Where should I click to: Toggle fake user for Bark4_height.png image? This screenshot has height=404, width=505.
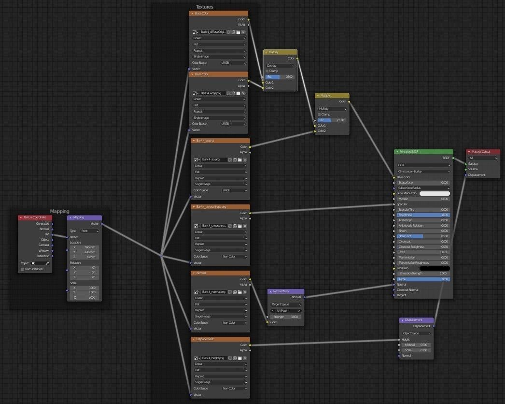tap(230, 358)
